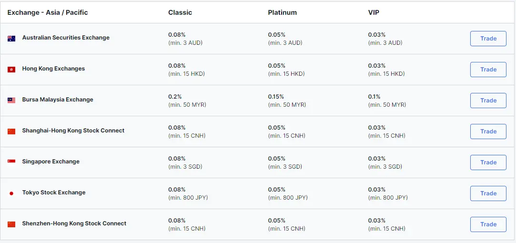Viewport: 516px width, 243px height.
Task: Click the Singapore flag icon
Action: [11, 162]
